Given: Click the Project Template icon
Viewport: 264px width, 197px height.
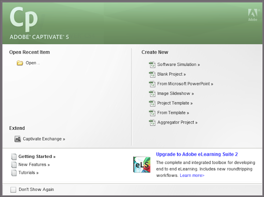Looking at the screenshot, I should [153, 103].
